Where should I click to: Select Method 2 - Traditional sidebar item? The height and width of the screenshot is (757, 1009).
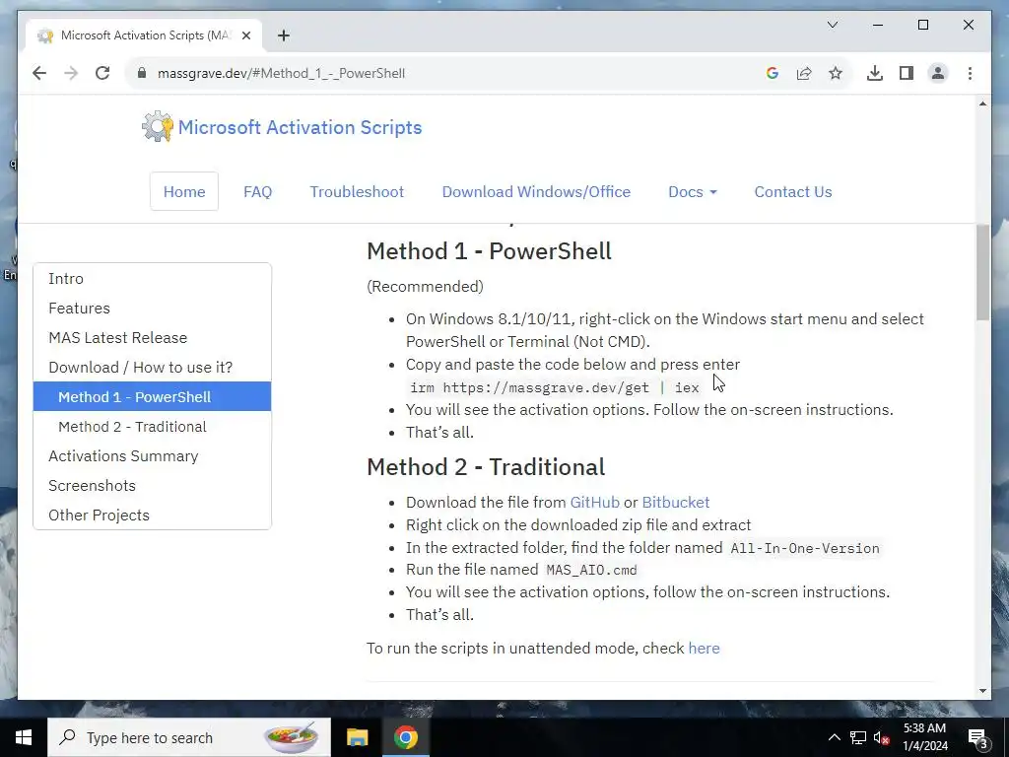(x=152, y=427)
